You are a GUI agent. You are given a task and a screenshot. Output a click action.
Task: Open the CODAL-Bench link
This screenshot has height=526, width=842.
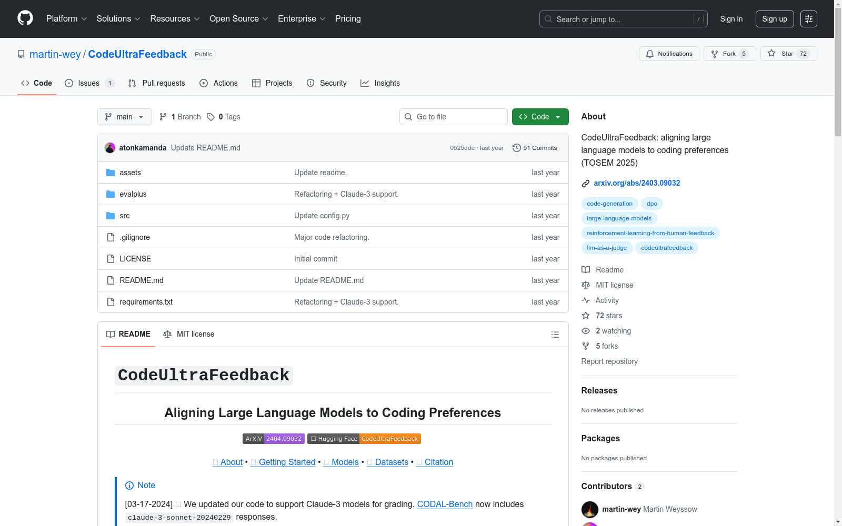point(445,504)
